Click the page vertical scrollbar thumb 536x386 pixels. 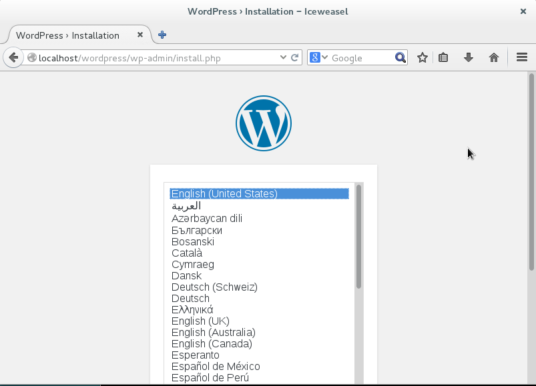tap(531, 172)
